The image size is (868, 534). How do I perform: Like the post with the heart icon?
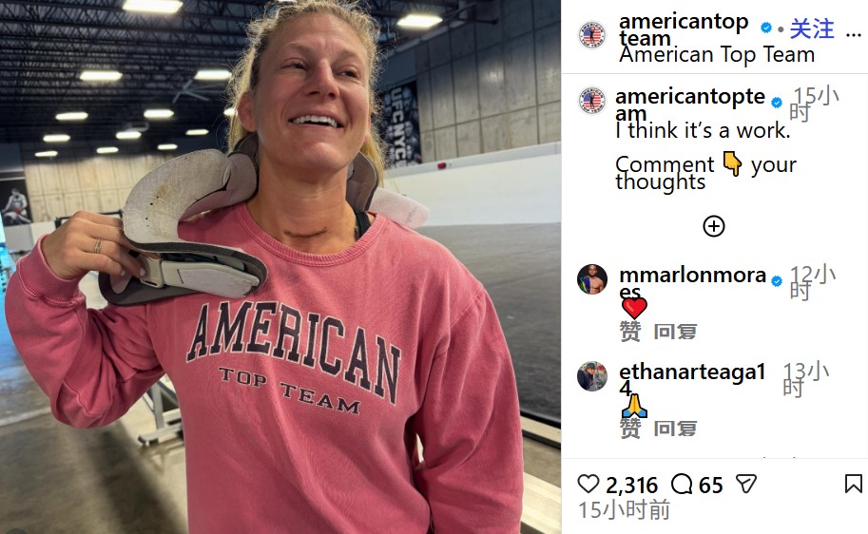pyautogui.click(x=589, y=485)
